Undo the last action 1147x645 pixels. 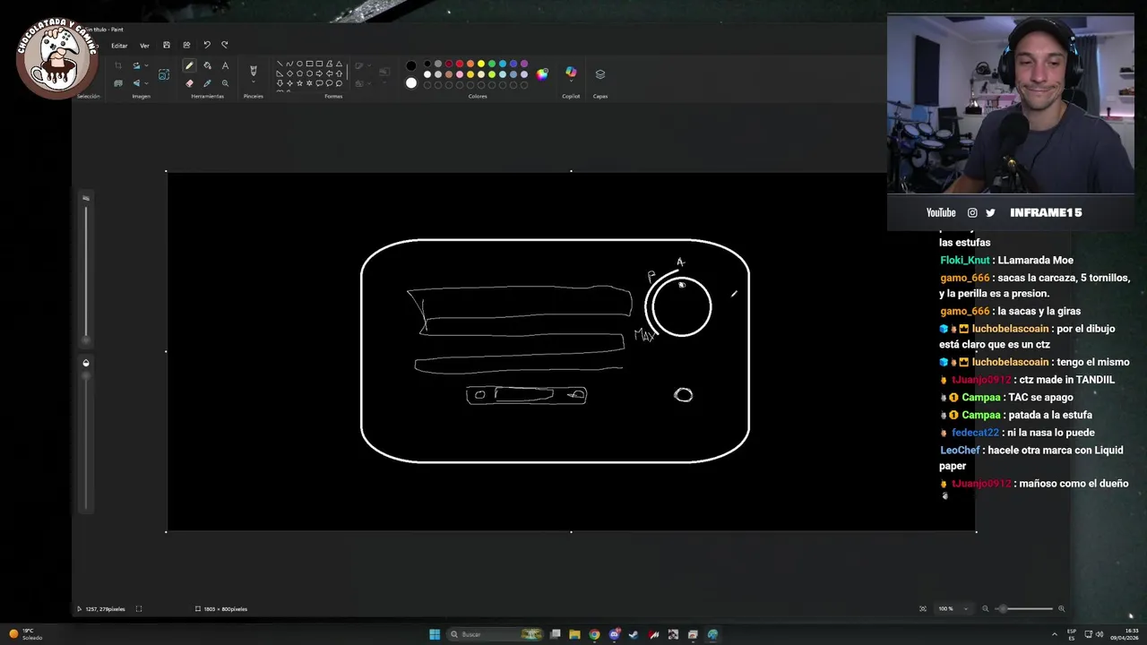[x=207, y=45]
